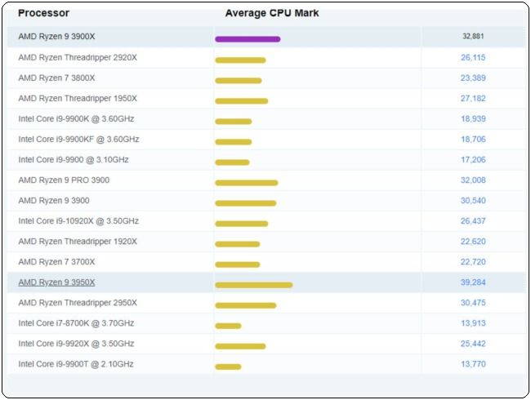Click the 18,939 score value
Viewport: 531px width, 400px height.
pos(473,119)
